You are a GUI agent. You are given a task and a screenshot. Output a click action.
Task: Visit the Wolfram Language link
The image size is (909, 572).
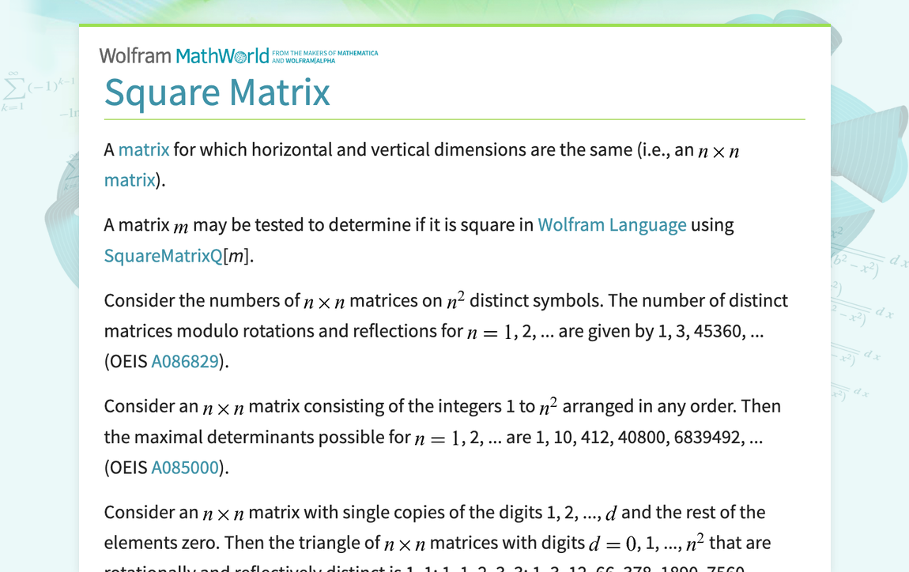point(612,224)
